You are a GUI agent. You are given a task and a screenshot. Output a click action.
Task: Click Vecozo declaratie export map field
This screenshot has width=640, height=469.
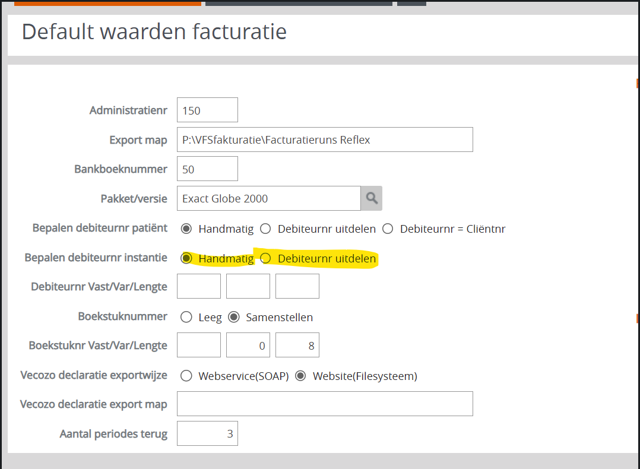(x=325, y=404)
